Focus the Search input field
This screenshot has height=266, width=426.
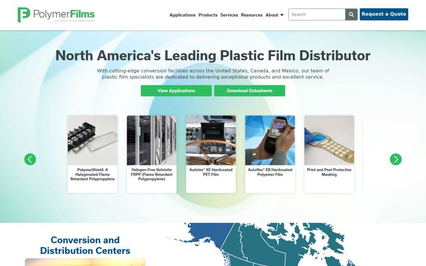(317, 14)
